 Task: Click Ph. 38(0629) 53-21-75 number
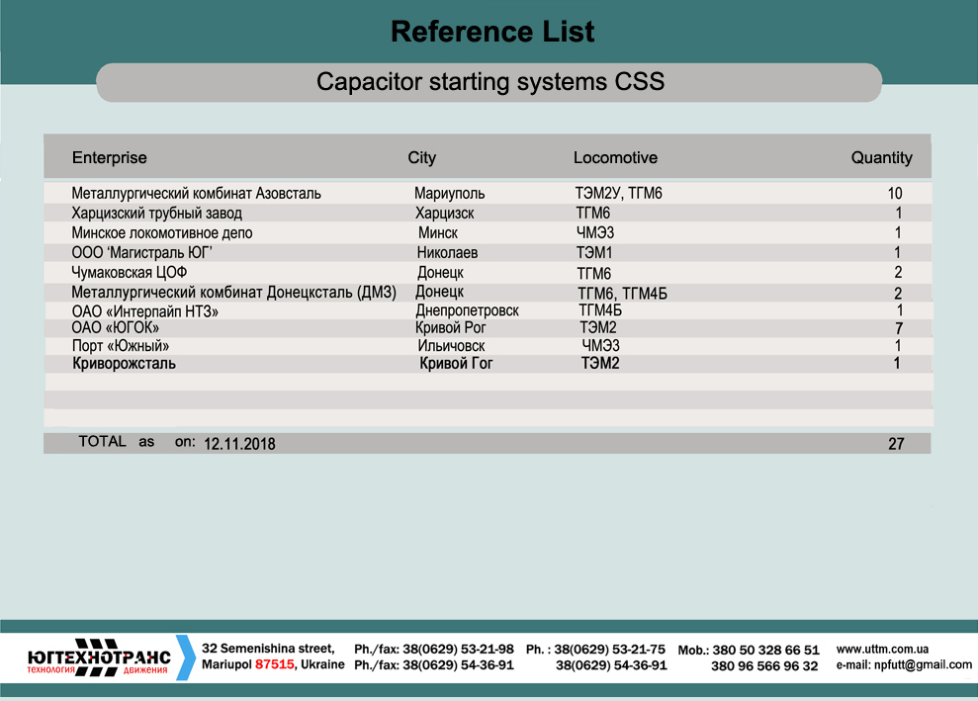pos(595,650)
